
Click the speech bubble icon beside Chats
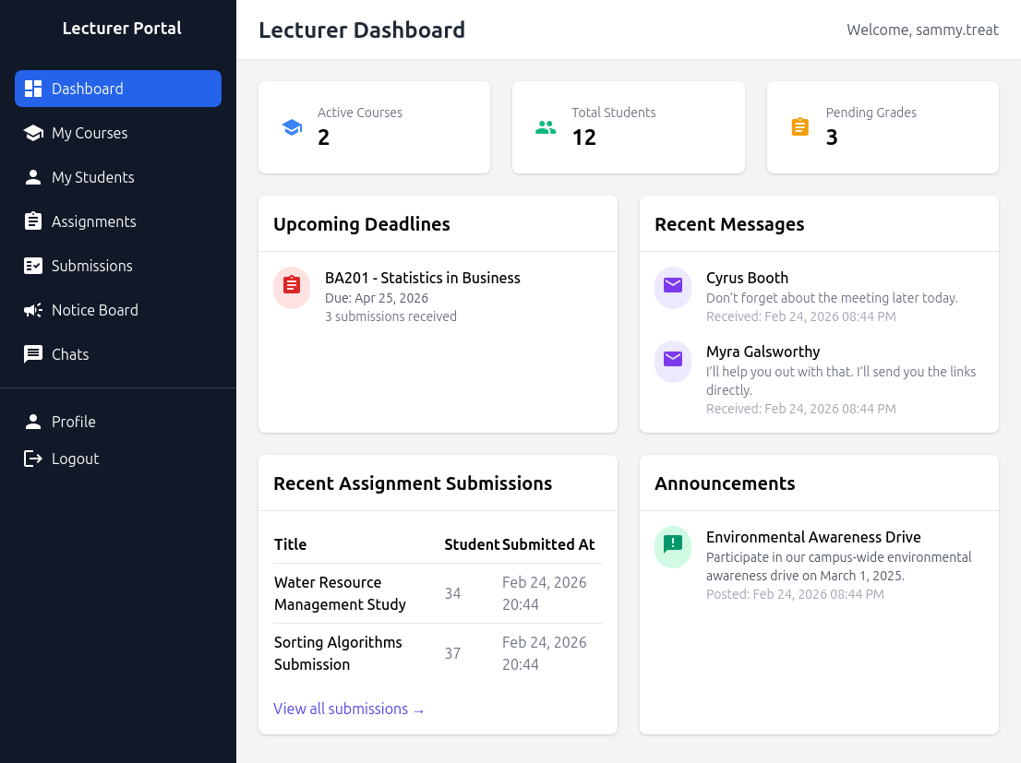pyautogui.click(x=33, y=354)
